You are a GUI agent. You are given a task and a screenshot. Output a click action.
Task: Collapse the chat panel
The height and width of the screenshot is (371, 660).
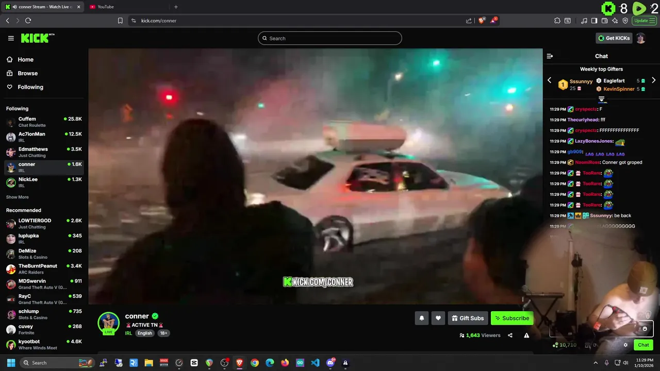click(x=550, y=56)
